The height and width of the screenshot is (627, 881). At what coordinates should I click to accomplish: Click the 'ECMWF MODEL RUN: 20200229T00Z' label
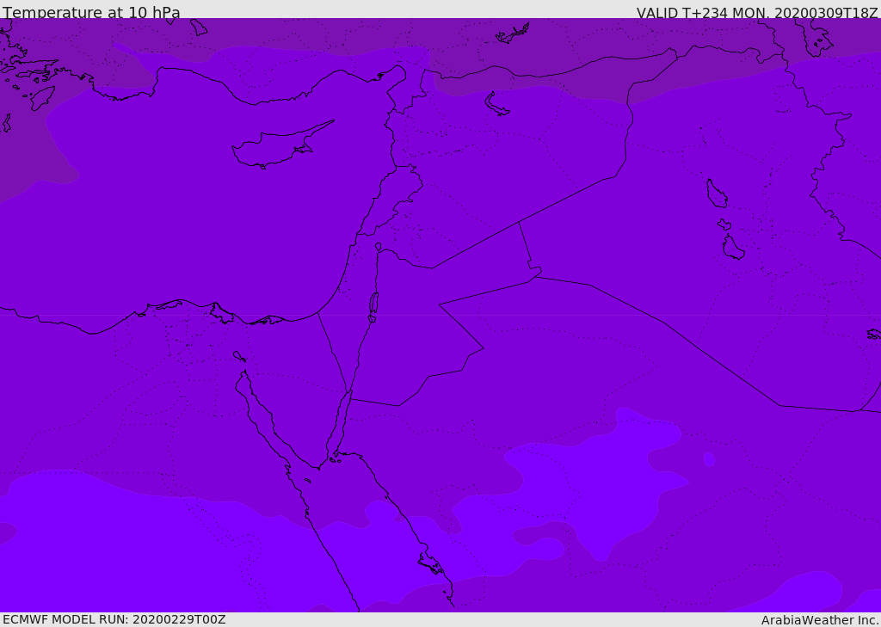click(114, 619)
